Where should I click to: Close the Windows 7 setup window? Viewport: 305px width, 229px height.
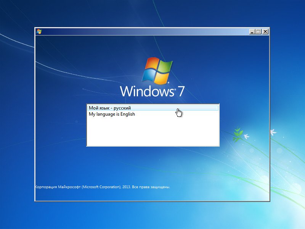point(265,32)
